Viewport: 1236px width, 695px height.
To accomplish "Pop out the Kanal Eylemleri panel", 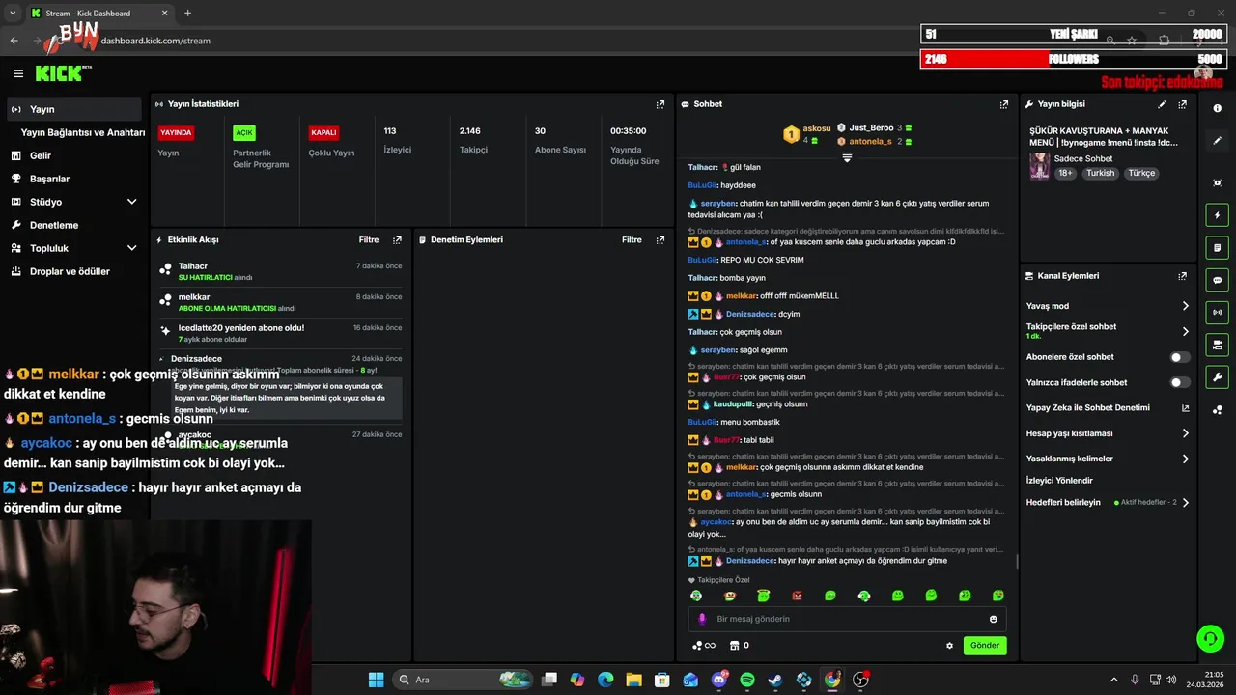I will click(1183, 276).
